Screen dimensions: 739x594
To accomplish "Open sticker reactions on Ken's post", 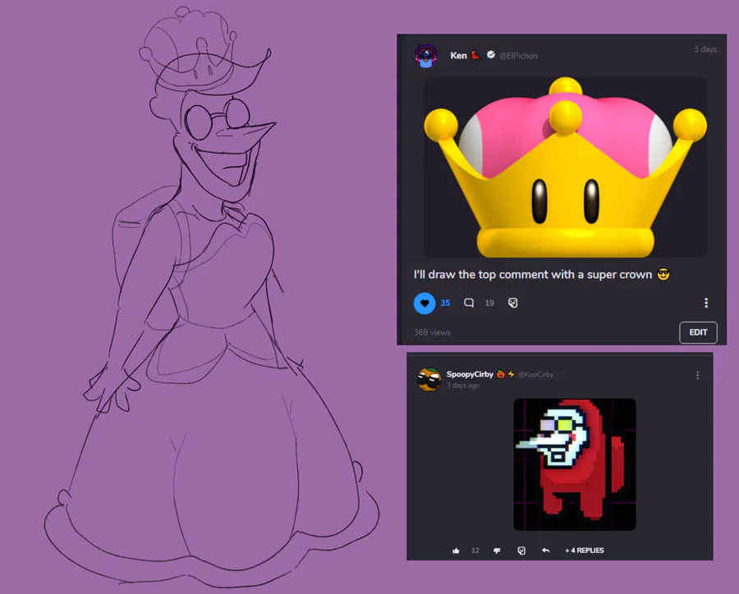I will [x=512, y=303].
